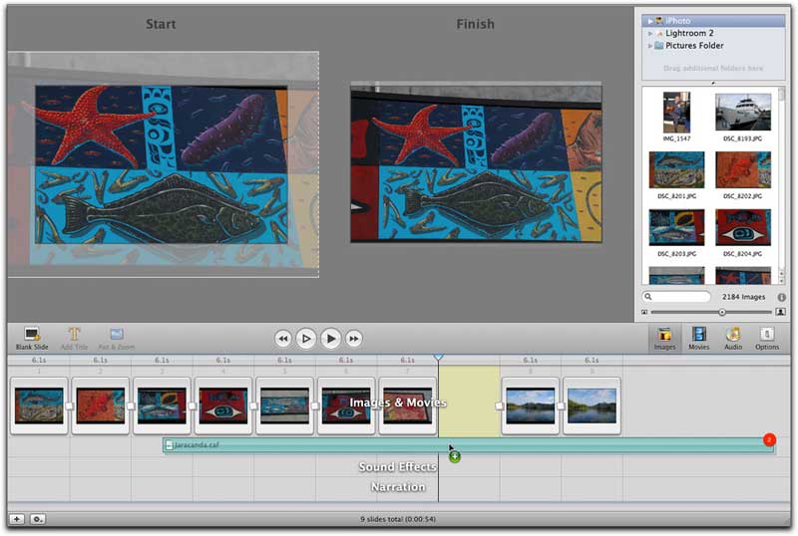
Task: Switch to the Movies tab
Action: pos(699,339)
